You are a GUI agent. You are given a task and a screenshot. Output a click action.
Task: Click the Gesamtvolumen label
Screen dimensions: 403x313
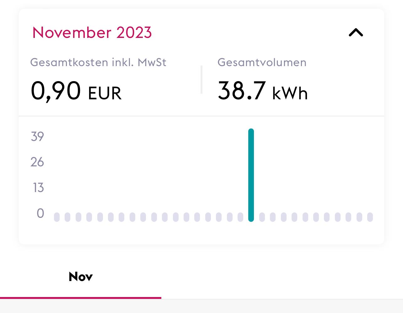[x=262, y=62]
